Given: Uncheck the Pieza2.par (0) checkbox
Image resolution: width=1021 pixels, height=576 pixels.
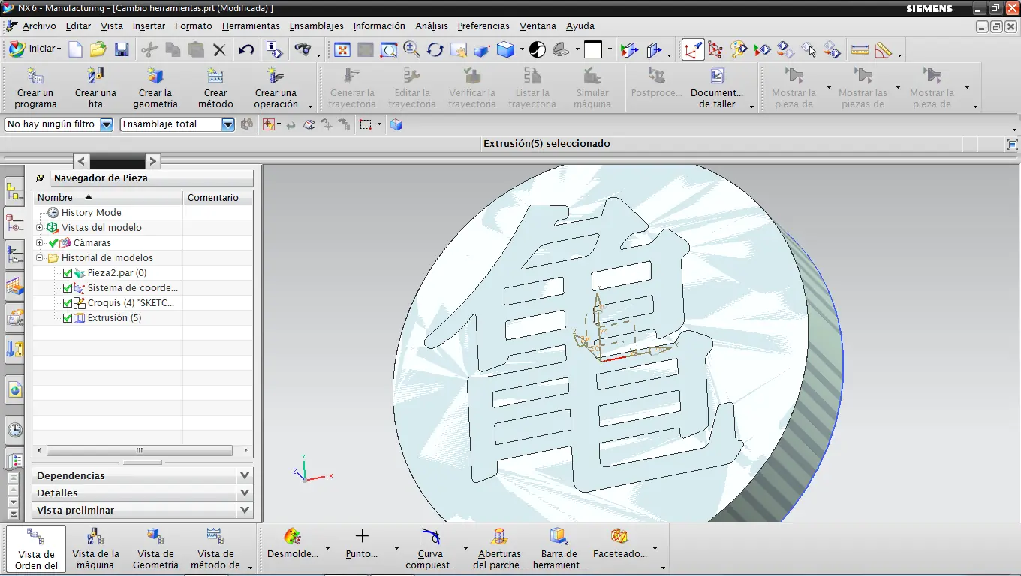Looking at the screenshot, I should click(x=68, y=273).
